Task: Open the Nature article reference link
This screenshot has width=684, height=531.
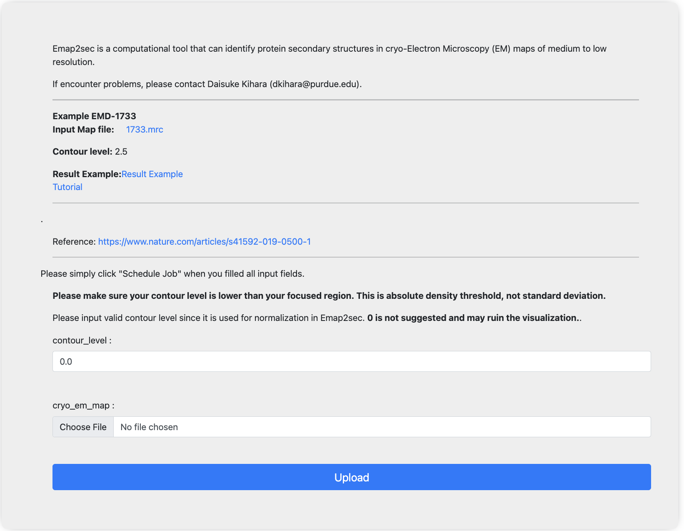Action: pyautogui.click(x=205, y=242)
